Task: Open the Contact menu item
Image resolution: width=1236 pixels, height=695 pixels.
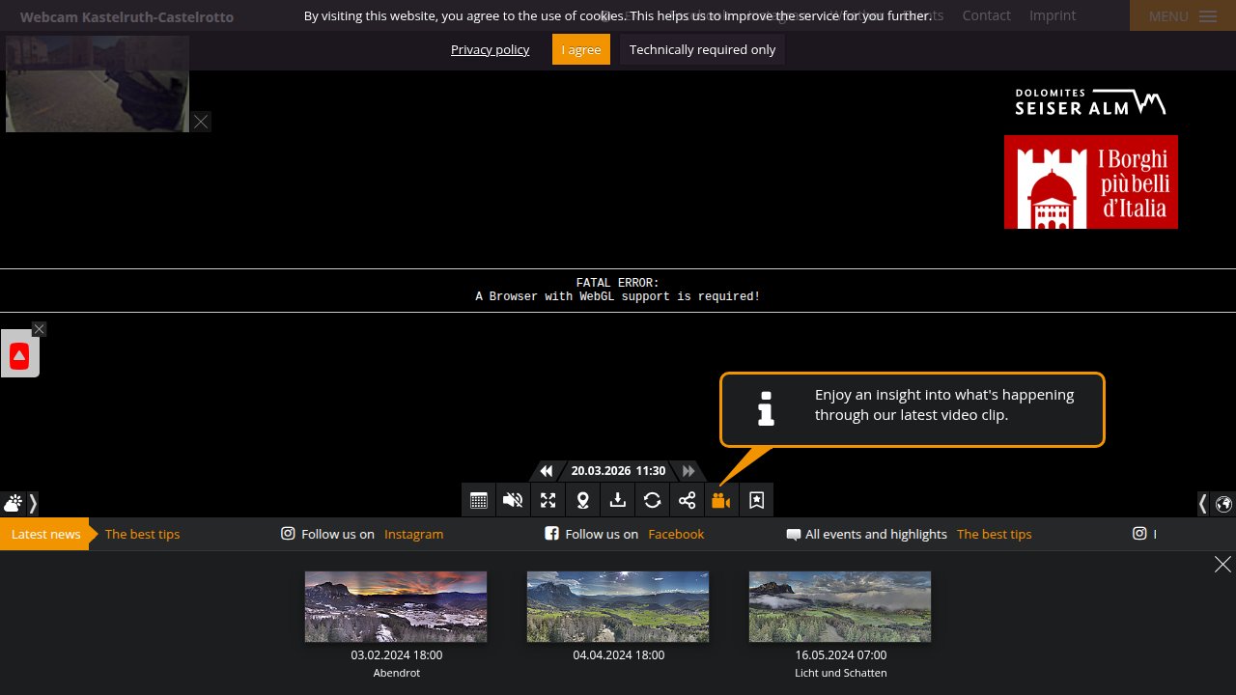Action: coord(987,15)
